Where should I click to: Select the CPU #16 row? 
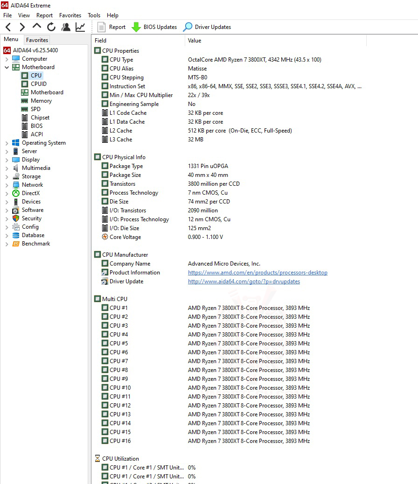pos(230,441)
